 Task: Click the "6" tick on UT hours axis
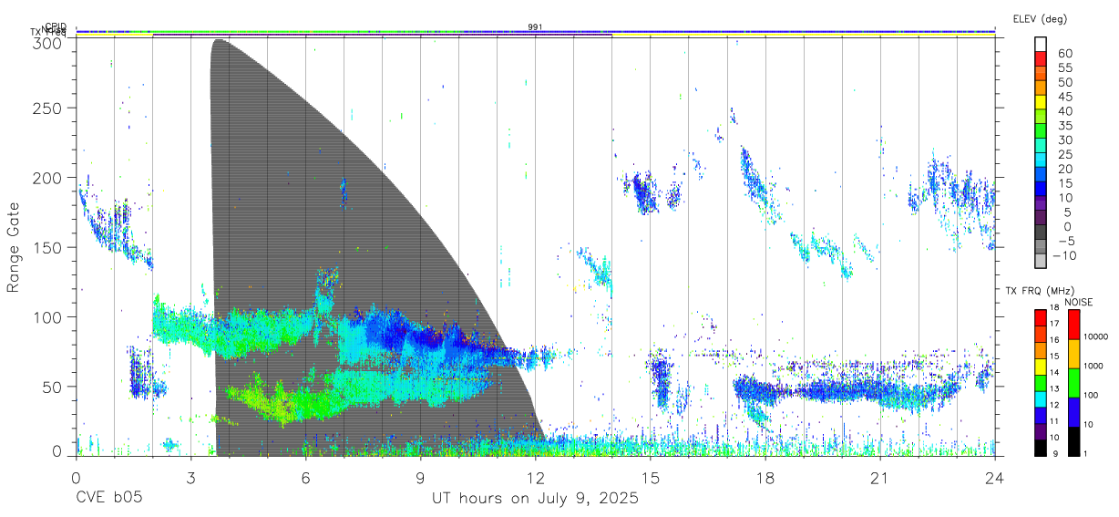(305, 477)
